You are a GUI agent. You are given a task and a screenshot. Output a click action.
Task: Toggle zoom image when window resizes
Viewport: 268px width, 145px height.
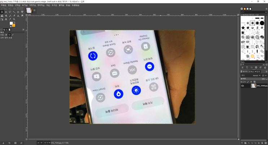[238, 15]
